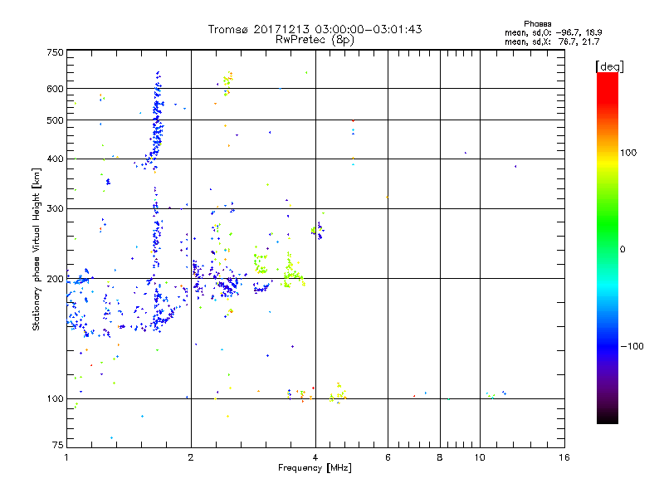Select the 'mean, sd,O: -96.7, 18.9' line
Screen dimensions: 664x498
coord(553,32)
